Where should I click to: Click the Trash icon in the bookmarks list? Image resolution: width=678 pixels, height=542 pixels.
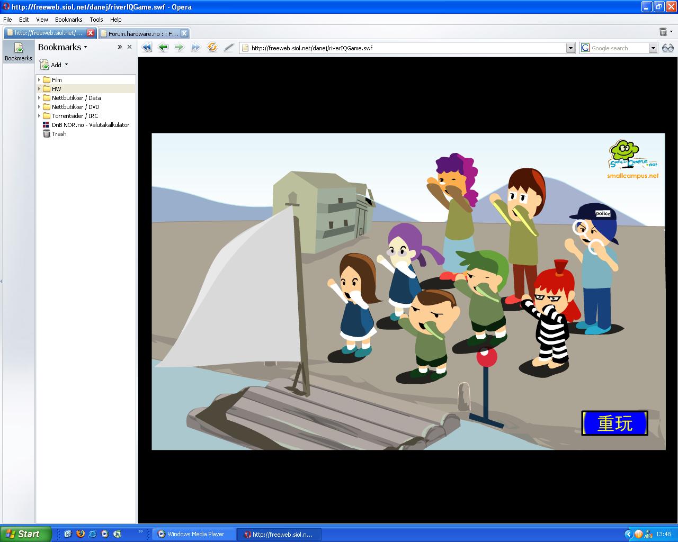point(47,134)
